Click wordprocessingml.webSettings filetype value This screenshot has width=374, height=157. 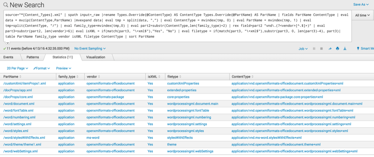[x=190, y=151]
